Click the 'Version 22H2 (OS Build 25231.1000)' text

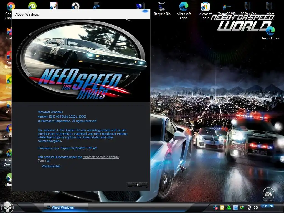62,116
